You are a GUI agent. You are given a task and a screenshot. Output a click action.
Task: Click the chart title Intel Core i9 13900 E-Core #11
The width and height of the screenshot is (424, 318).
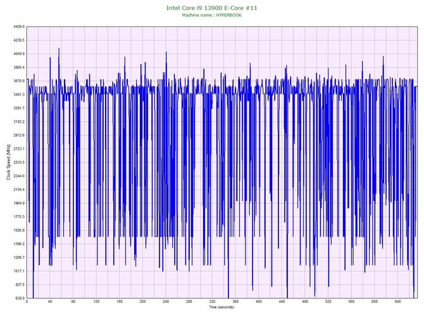click(212, 7)
